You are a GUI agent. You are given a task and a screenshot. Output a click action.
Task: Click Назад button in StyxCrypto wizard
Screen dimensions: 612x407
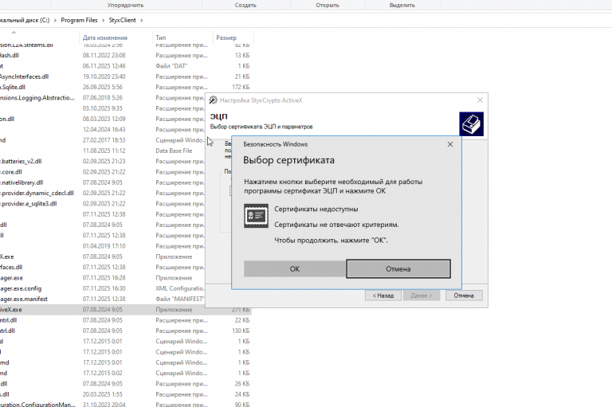(x=382, y=295)
